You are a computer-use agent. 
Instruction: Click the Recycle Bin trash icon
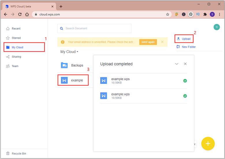pyautogui.click(x=8, y=154)
